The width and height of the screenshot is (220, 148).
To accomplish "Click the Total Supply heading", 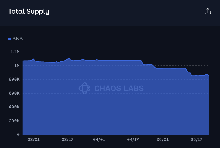I will point(29,12).
